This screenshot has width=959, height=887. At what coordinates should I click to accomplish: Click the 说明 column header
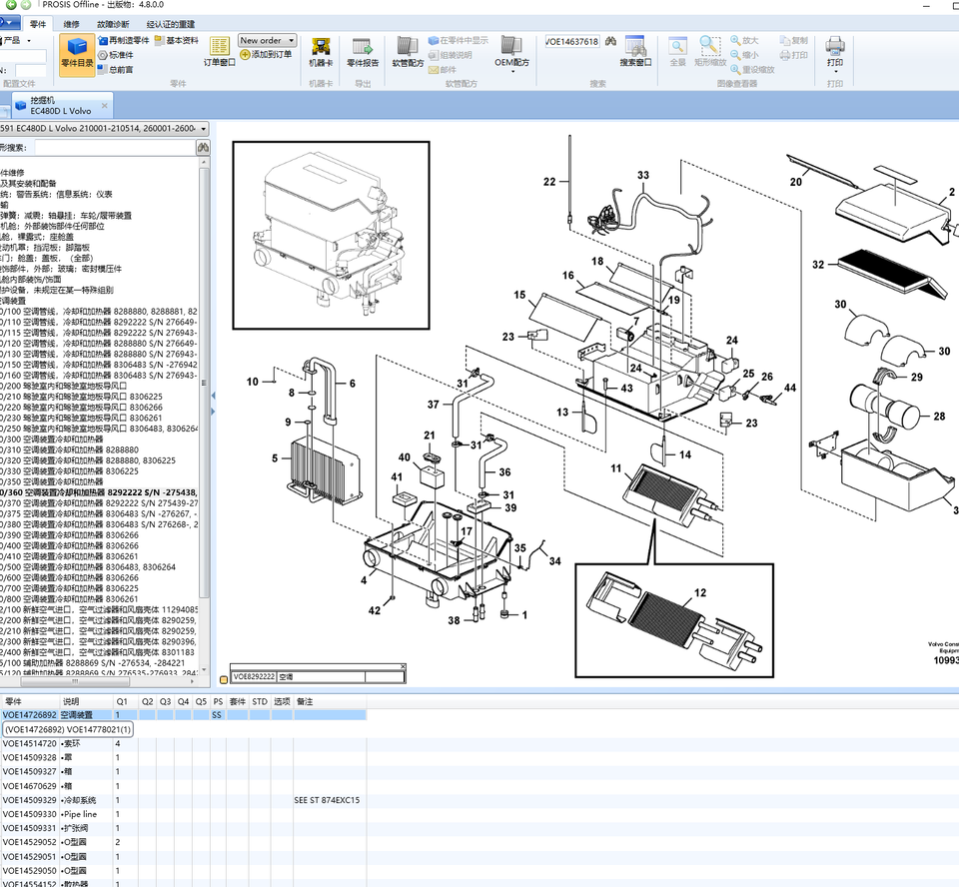pyautogui.click(x=71, y=701)
